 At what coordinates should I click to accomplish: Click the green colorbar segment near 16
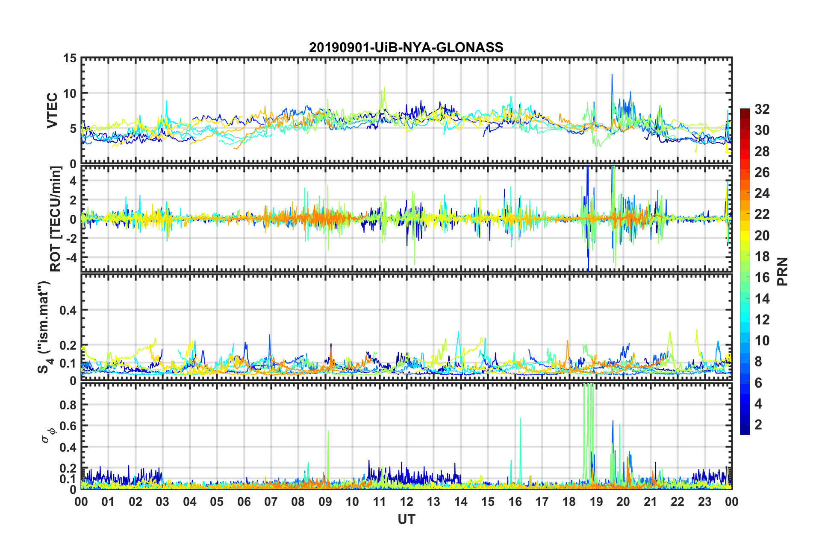pos(745,277)
